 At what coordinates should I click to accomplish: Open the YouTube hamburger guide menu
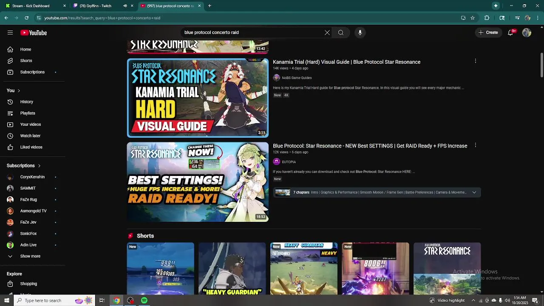[10, 33]
